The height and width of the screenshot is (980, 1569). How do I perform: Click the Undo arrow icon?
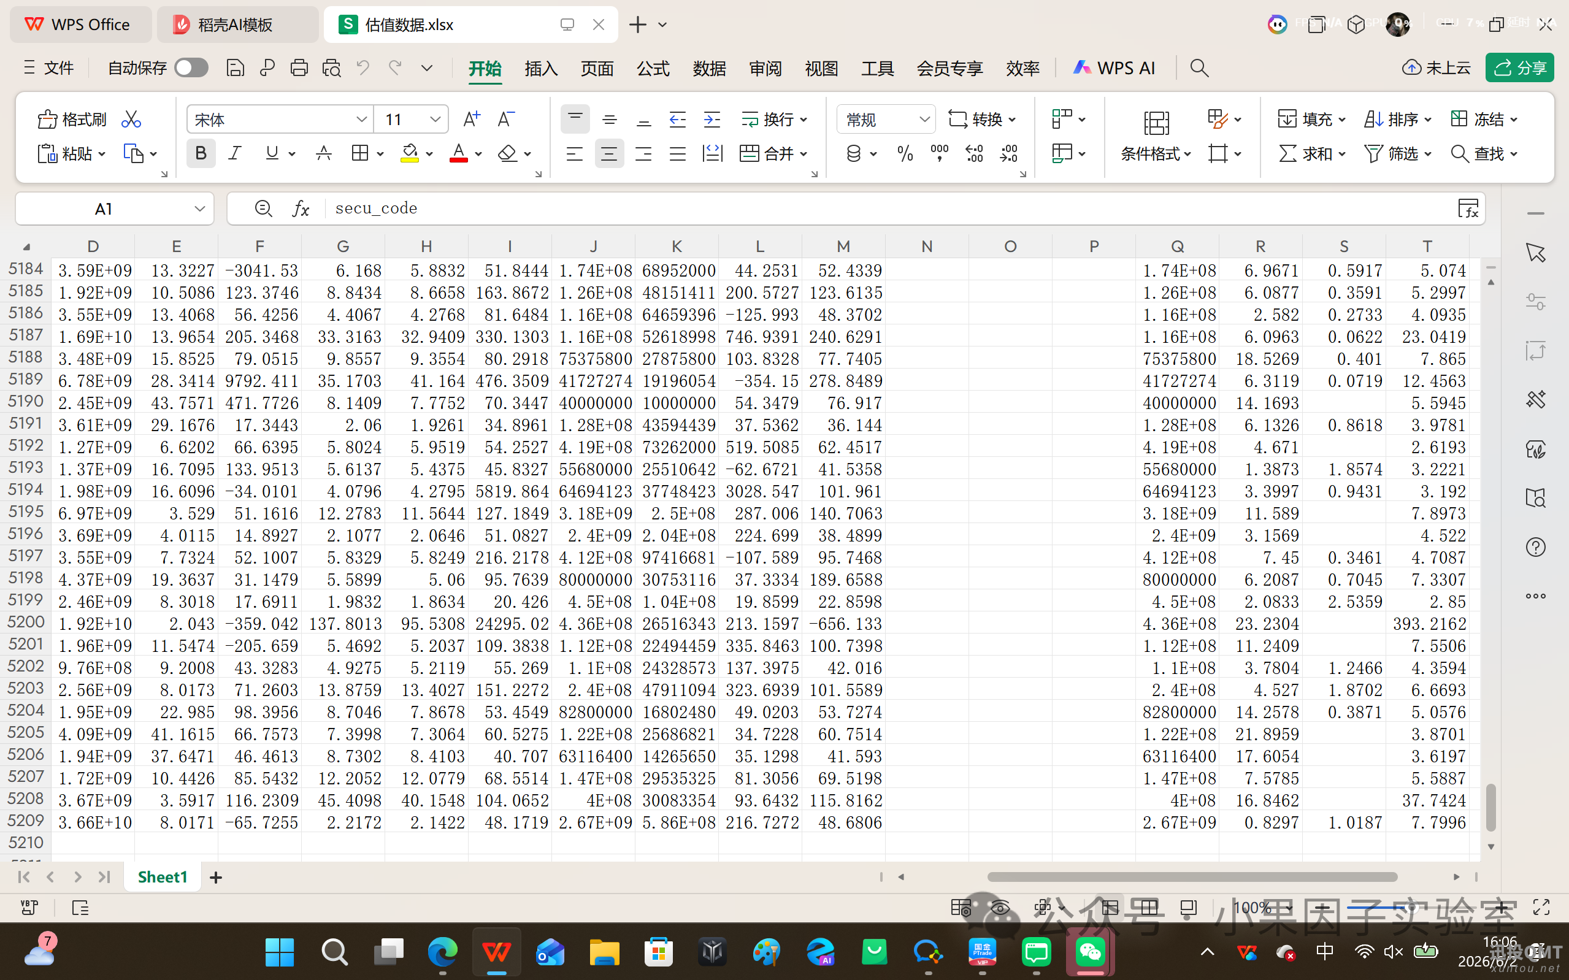click(x=363, y=68)
